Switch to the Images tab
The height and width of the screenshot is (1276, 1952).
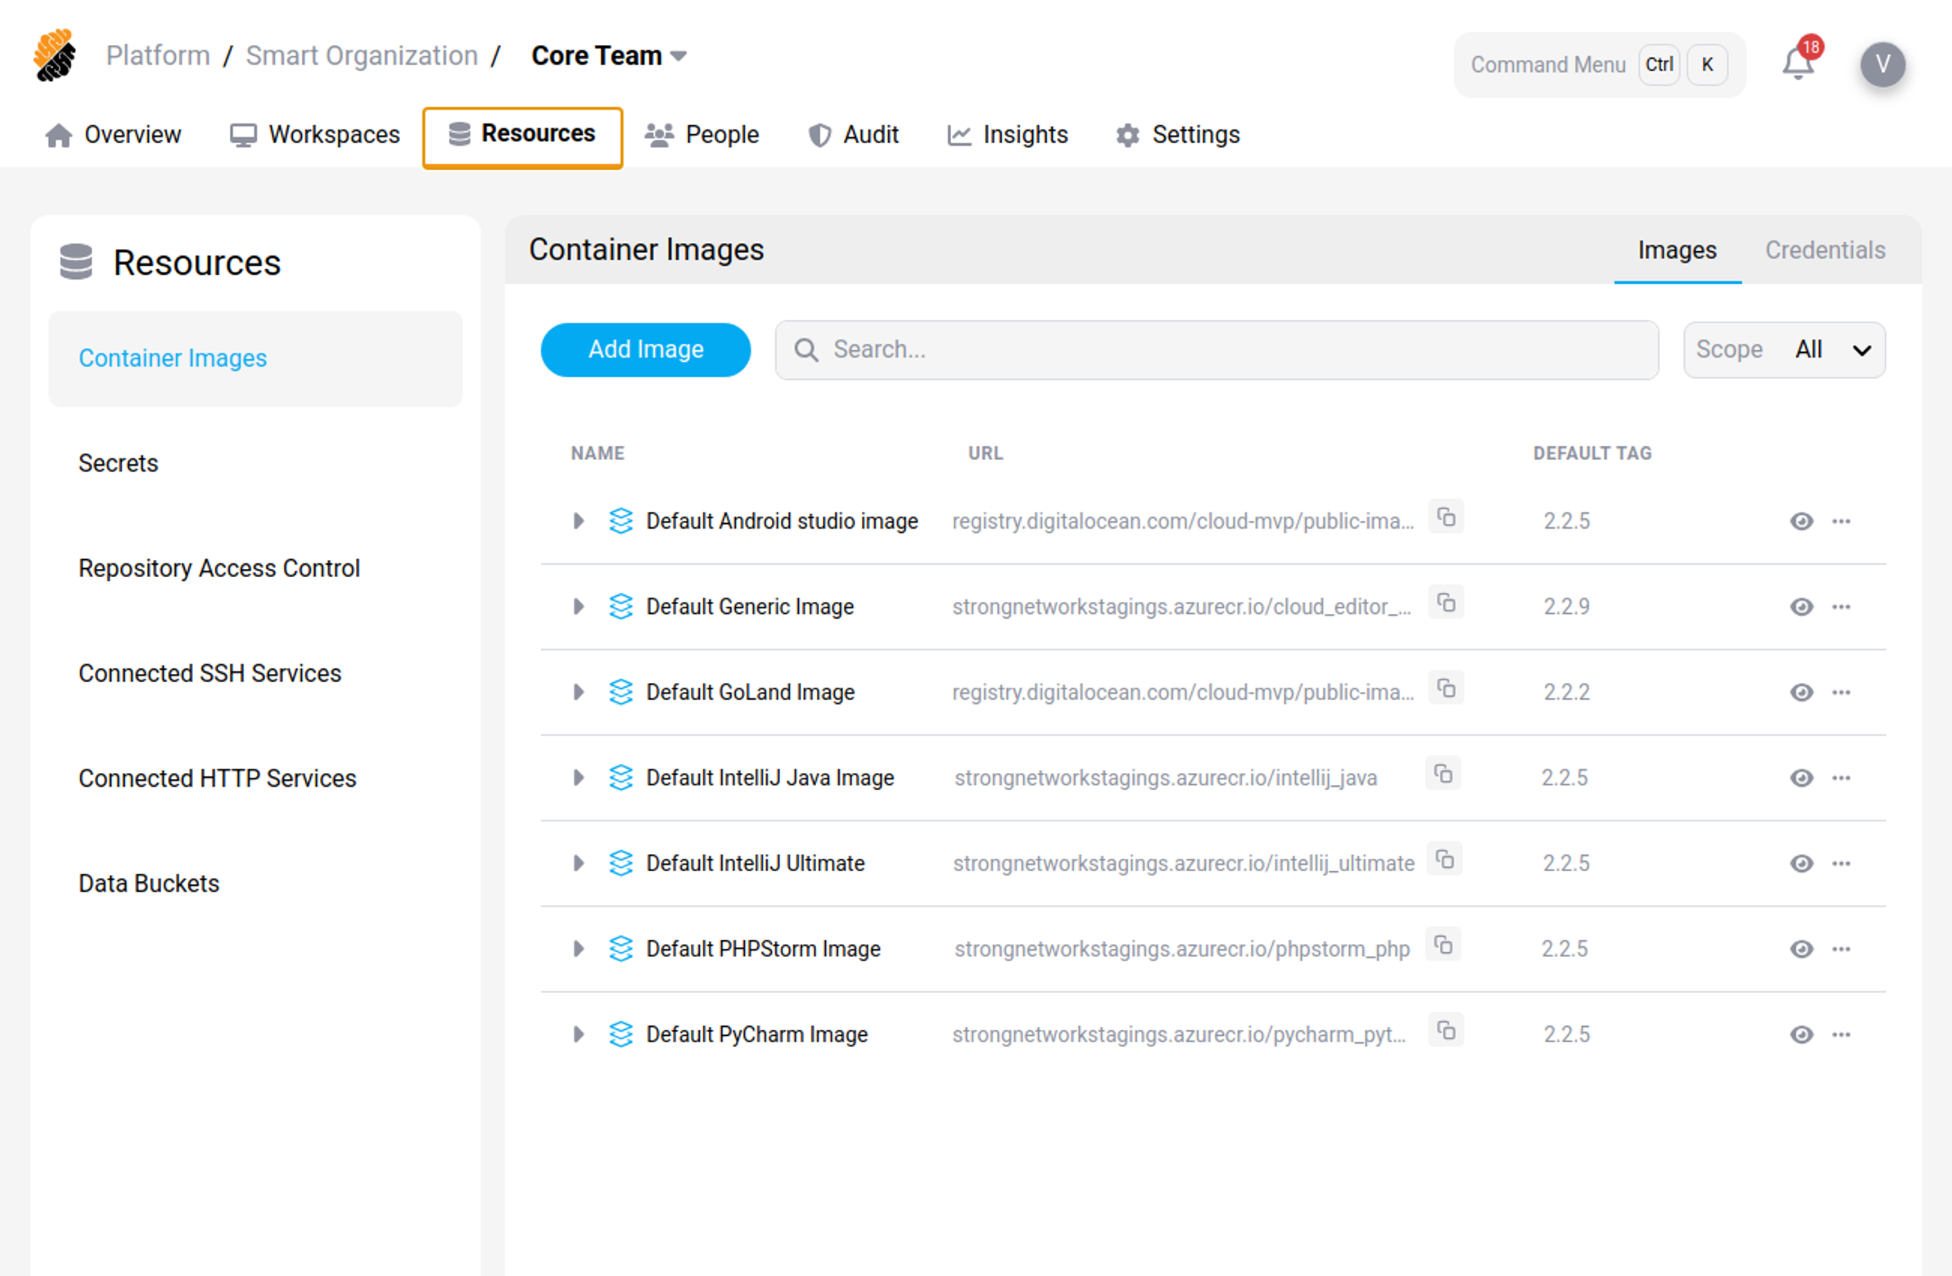(x=1677, y=250)
